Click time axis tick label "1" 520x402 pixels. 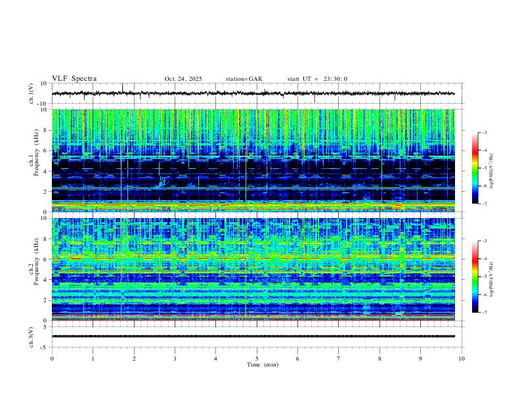coord(93,359)
